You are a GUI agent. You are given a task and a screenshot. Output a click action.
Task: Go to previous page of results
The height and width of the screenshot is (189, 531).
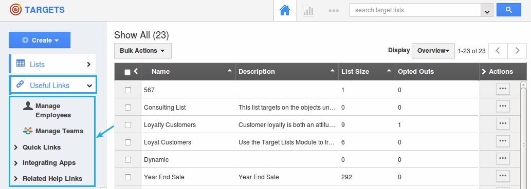click(x=498, y=51)
